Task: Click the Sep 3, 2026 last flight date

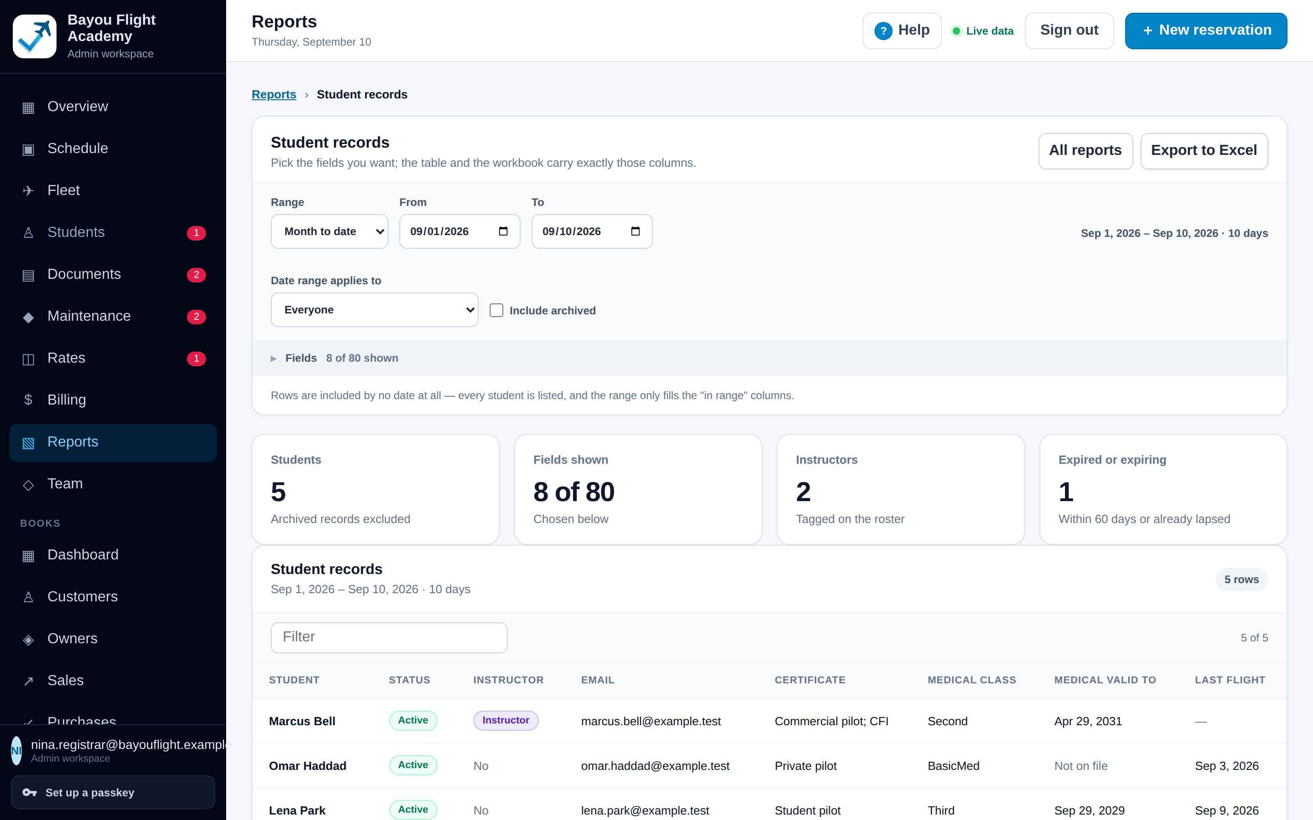Action: pyautogui.click(x=1226, y=766)
